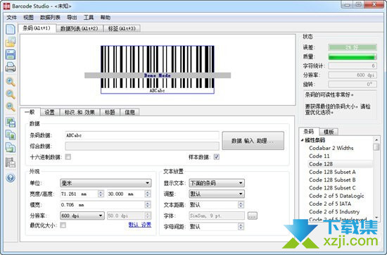Click the 数据 输入 助理 button
Viewport: 387px width, 255px height.
coord(253,141)
